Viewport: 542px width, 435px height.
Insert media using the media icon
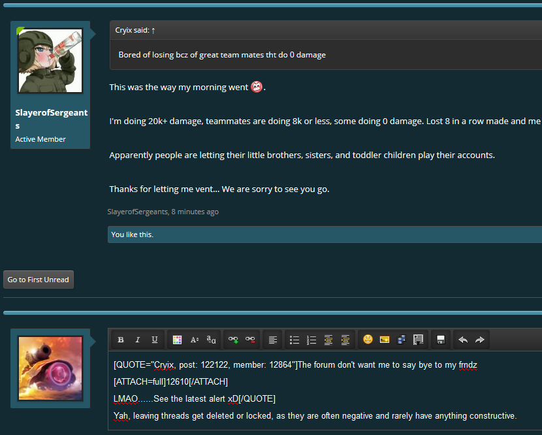point(402,340)
